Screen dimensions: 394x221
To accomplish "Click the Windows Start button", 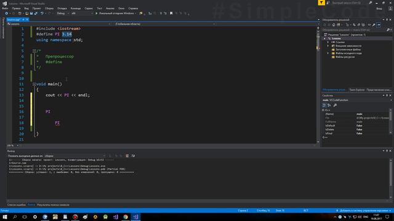I will 5,217.
